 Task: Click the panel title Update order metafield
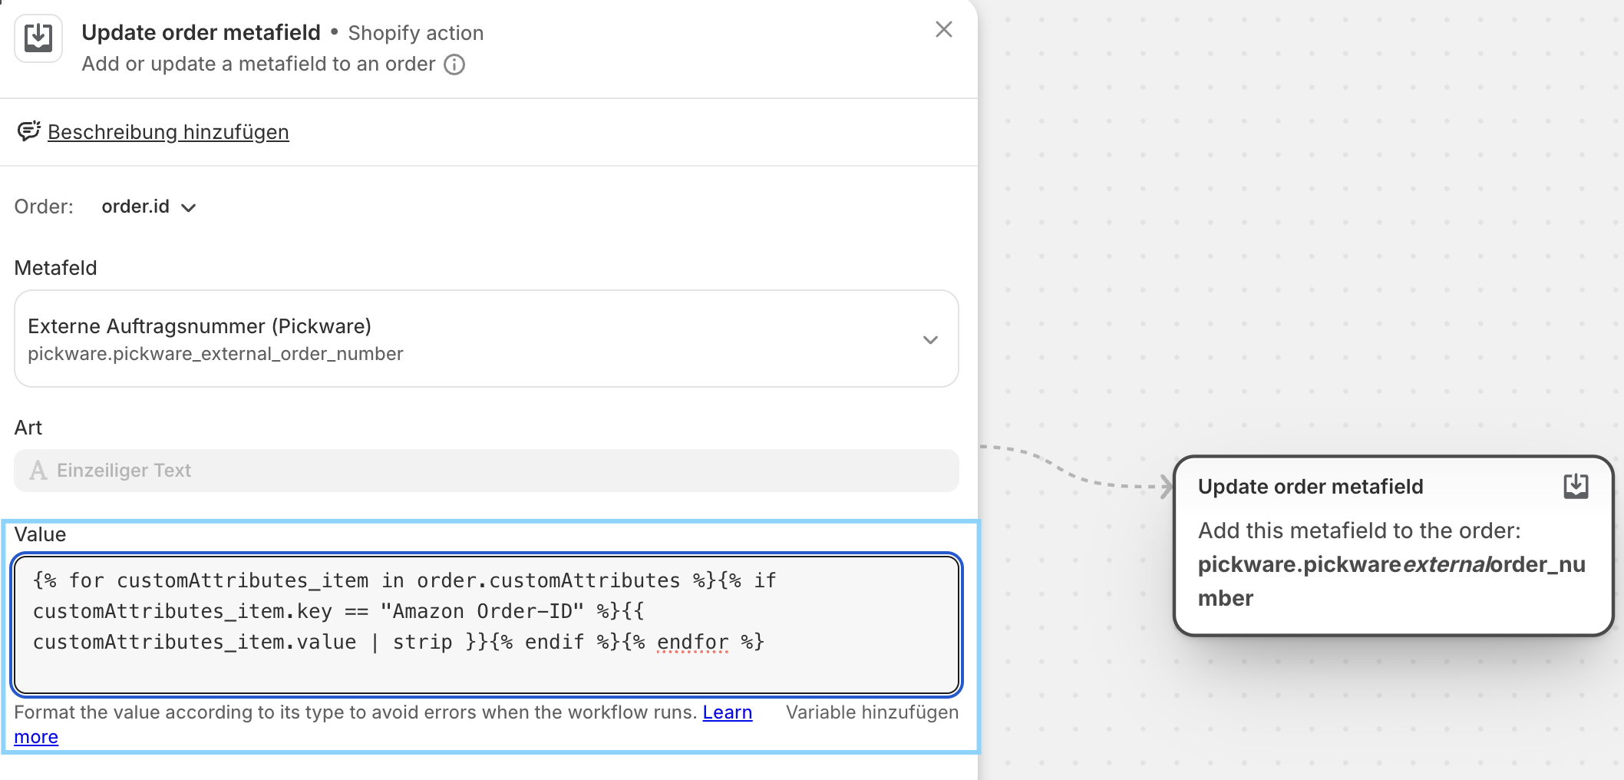(x=201, y=32)
